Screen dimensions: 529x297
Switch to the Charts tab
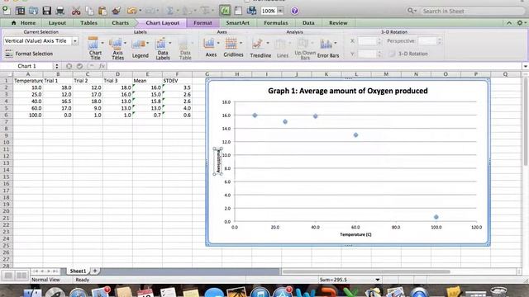pos(120,23)
